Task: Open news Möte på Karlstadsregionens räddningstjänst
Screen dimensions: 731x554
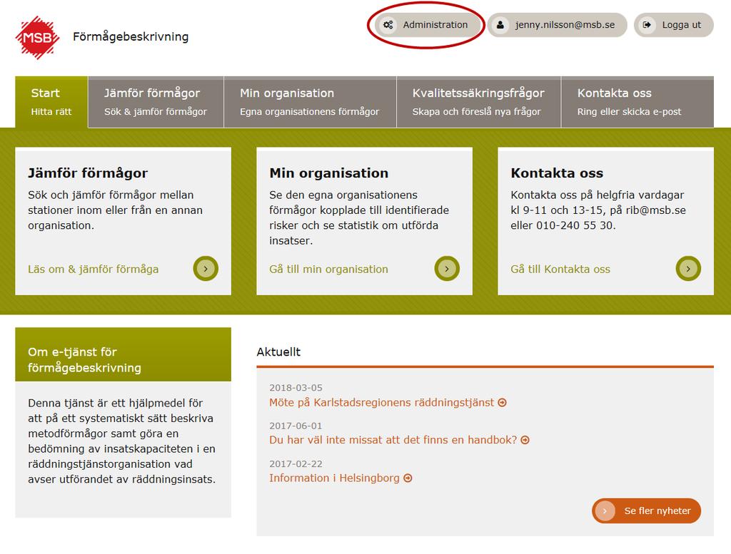Action: pyautogui.click(x=381, y=403)
